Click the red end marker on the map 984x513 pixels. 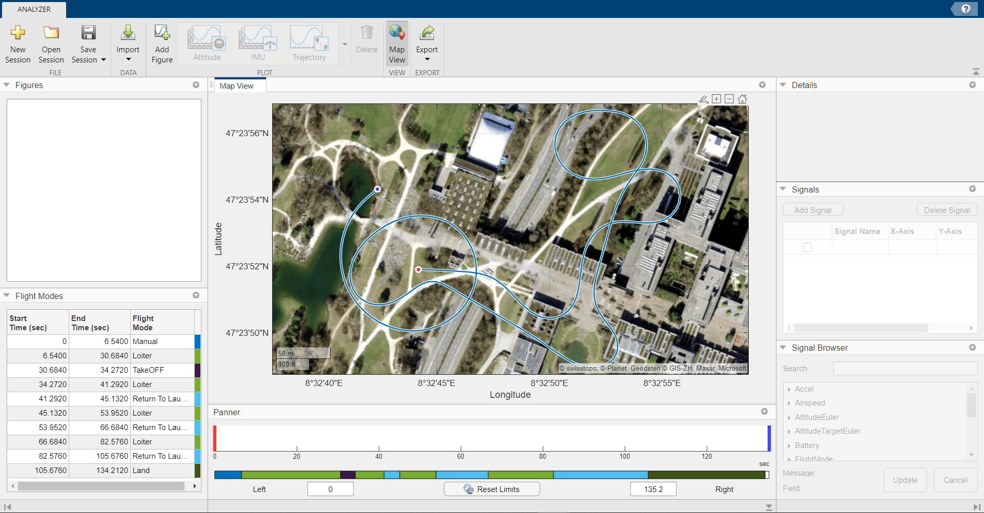click(x=419, y=269)
